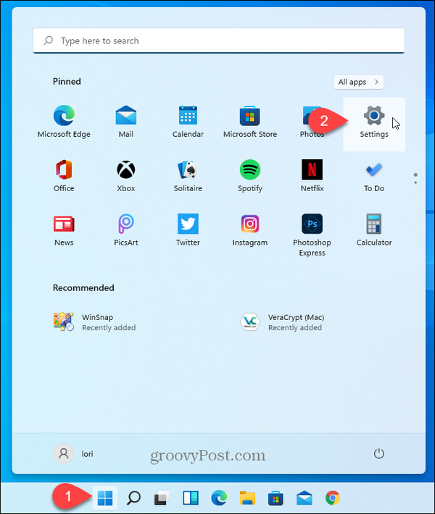Open the Photos app
Screen dimensions: 435x514
tap(312, 122)
